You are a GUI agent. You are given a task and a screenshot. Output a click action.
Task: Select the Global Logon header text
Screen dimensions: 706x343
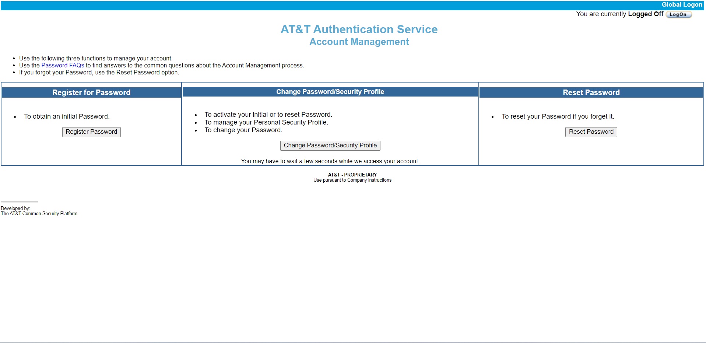[682, 5]
